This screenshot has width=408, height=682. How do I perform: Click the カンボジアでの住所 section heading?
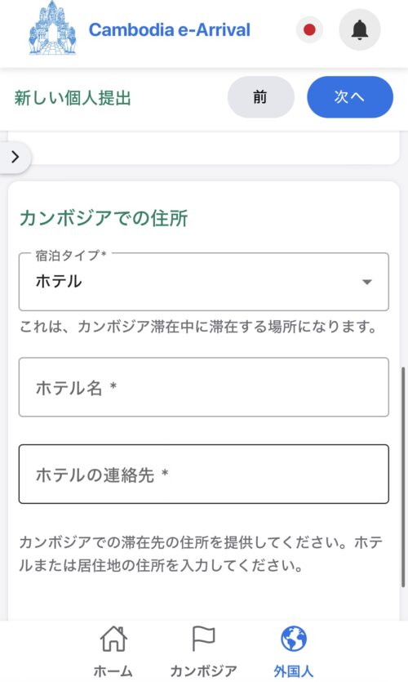104,218
